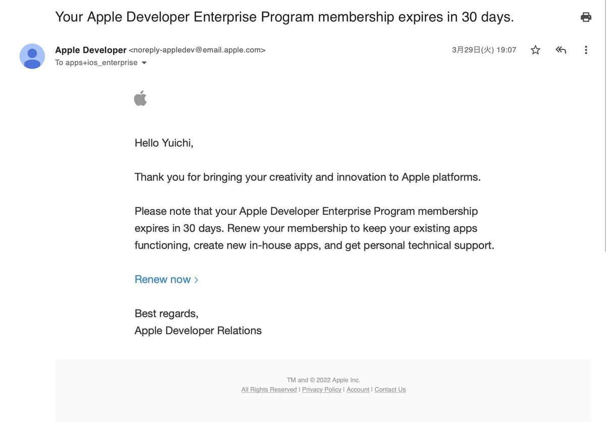Click the Renew now link
Screen dimensions: 606x422
[166, 280]
